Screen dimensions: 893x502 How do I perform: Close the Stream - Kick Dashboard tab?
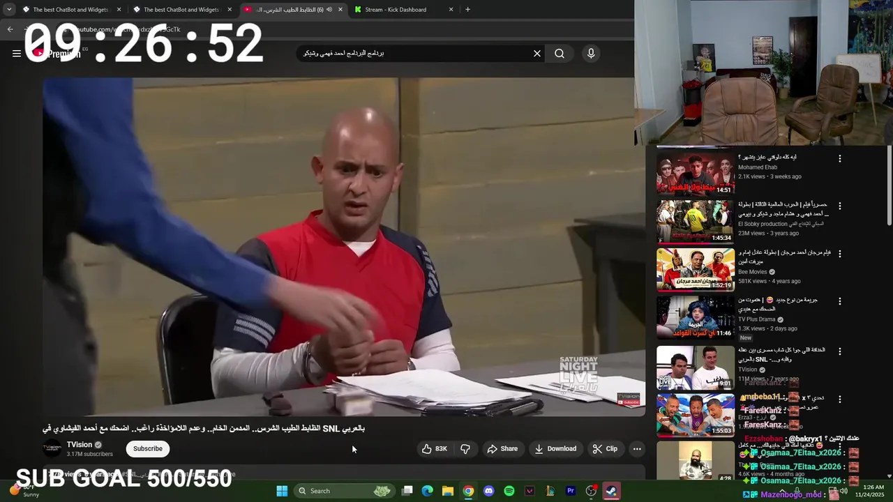point(451,10)
